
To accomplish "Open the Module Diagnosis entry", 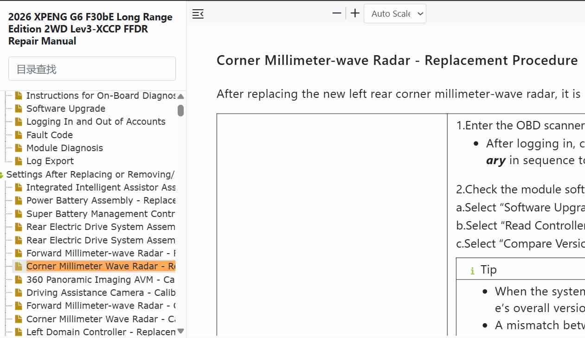I will [64, 148].
